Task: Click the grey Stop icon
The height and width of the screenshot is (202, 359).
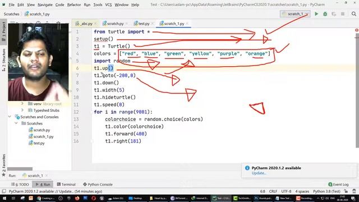Action: [343, 14]
